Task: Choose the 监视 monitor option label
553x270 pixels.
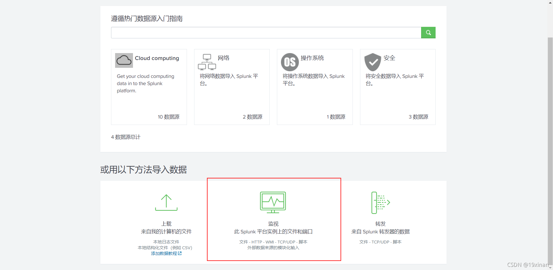Action: coord(273,224)
